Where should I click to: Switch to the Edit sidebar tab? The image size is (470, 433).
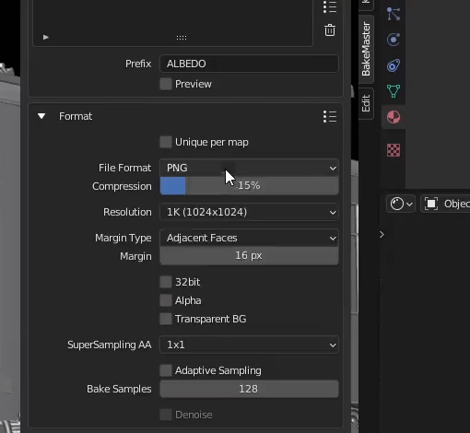pyautogui.click(x=366, y=103)
